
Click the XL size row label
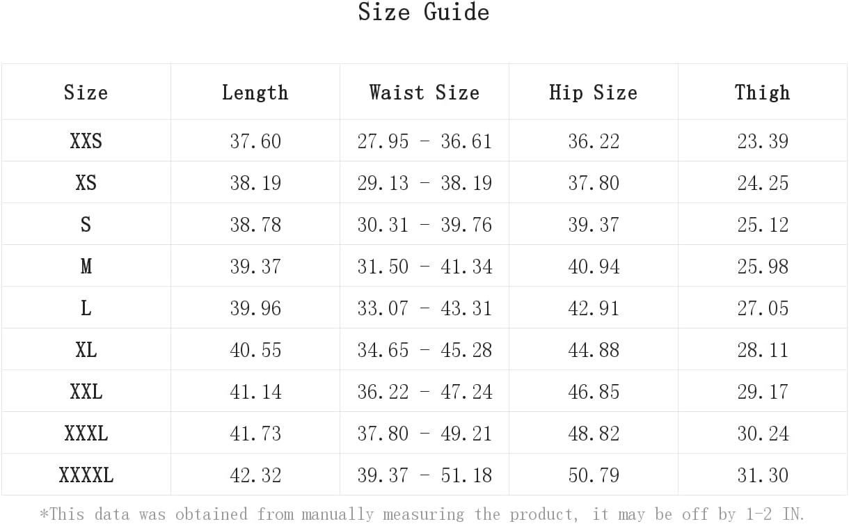(86, 350)
